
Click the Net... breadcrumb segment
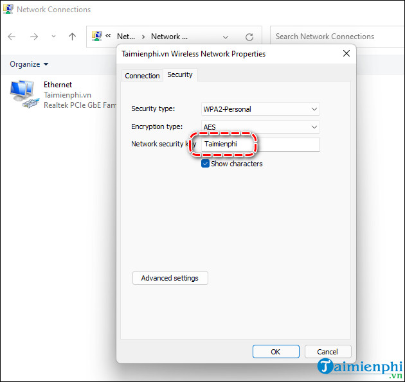click(126, 37)
